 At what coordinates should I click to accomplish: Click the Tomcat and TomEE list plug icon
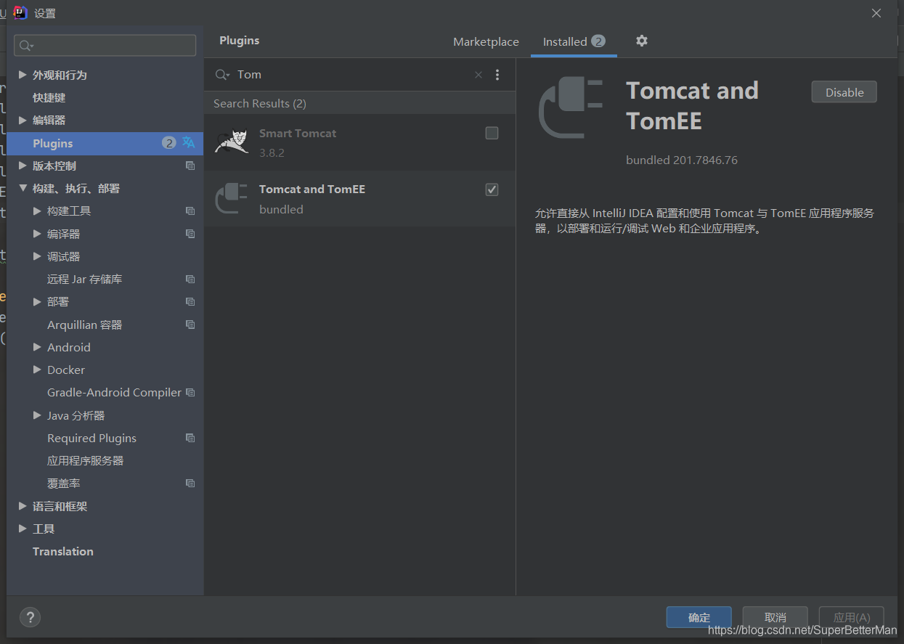pos(232,198)
